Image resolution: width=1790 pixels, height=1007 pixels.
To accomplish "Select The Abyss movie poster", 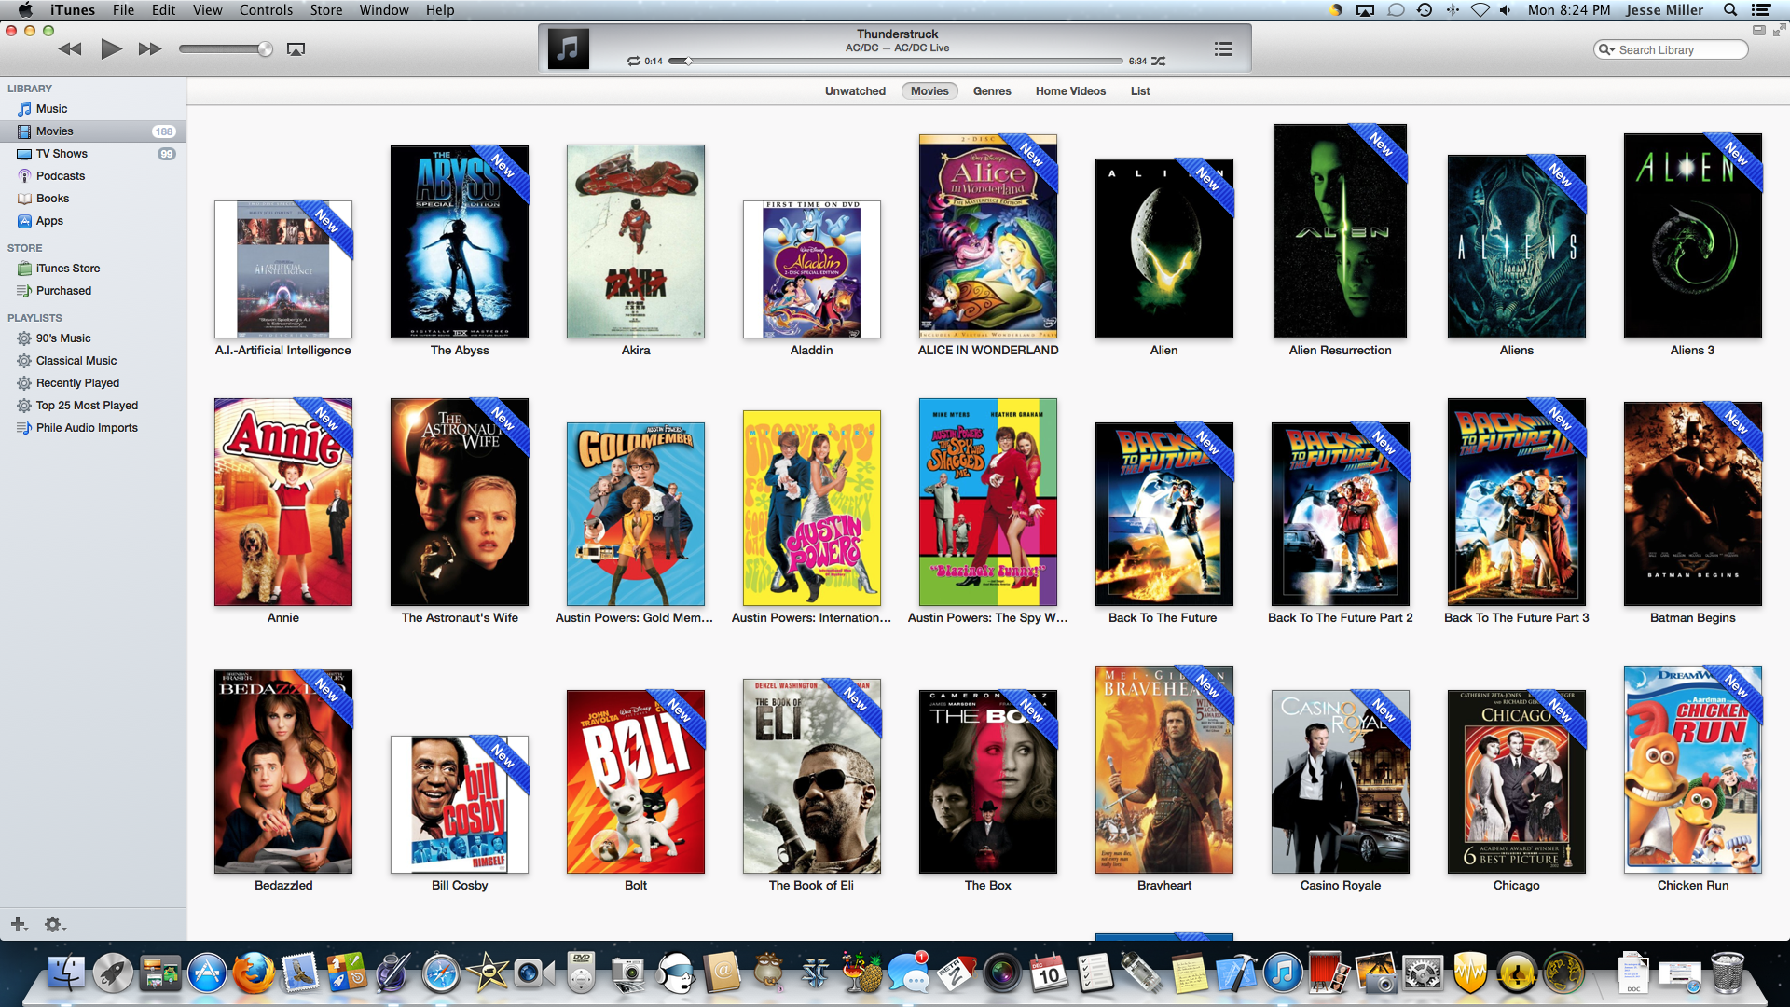I will coord(460,241).
